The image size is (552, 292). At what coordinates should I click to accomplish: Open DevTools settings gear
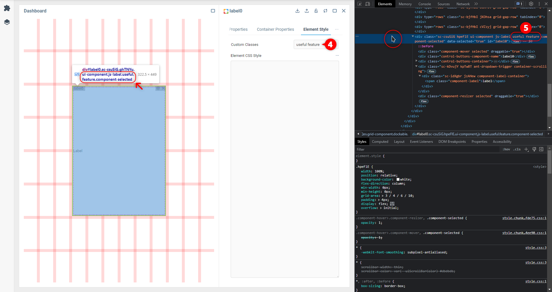tap(531, 4)
